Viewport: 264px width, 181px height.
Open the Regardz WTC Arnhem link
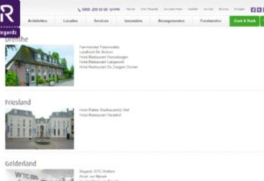pos(97,172)
